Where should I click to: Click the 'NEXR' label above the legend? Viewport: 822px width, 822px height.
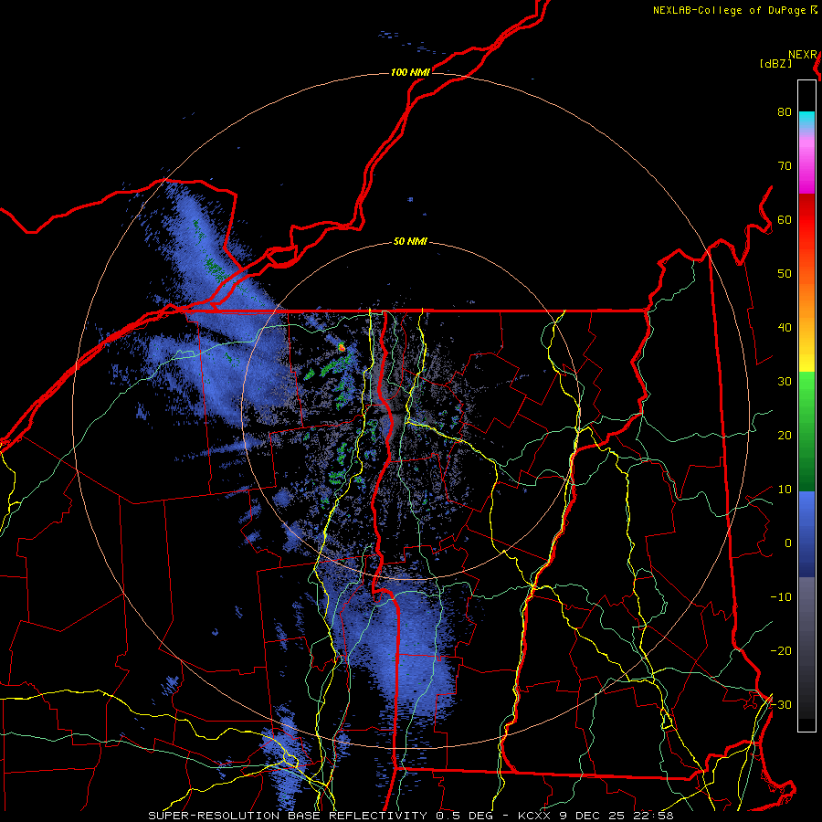point(802,55)
